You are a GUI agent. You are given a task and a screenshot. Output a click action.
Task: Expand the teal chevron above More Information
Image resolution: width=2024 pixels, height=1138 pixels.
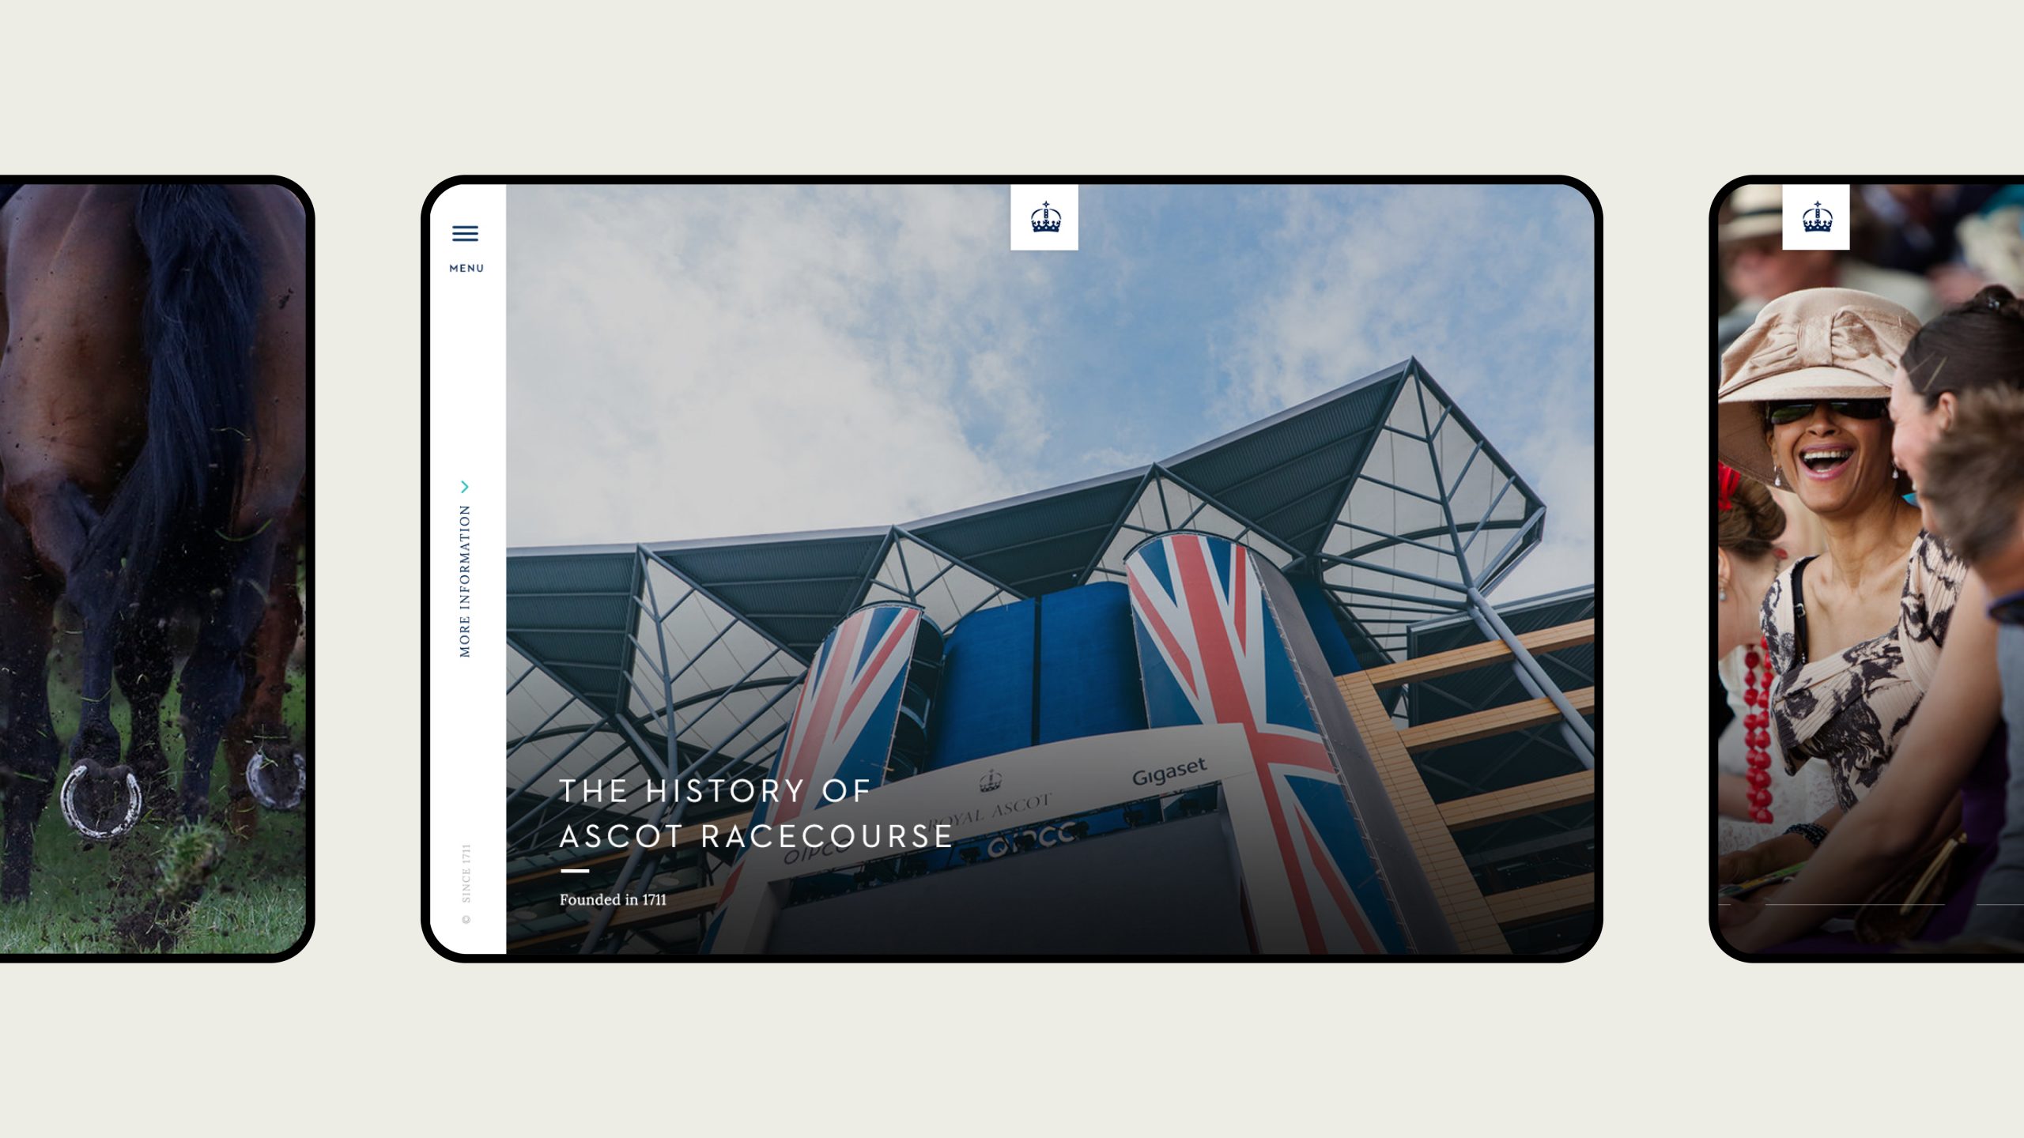(x=465, y=487)
